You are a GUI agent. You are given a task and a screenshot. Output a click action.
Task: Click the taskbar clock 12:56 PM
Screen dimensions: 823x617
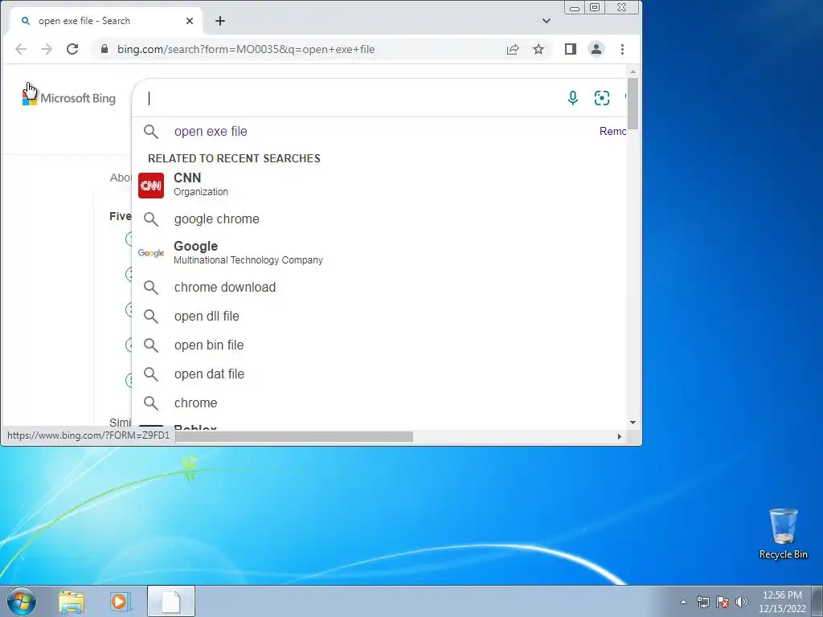click(x=782, y=595)
